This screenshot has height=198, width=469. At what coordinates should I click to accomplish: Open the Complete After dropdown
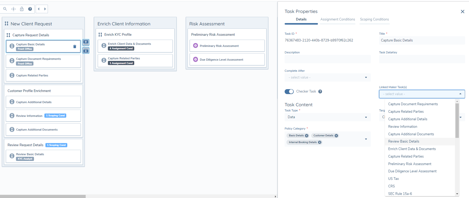pyautogui.click(x=327, y=77)
